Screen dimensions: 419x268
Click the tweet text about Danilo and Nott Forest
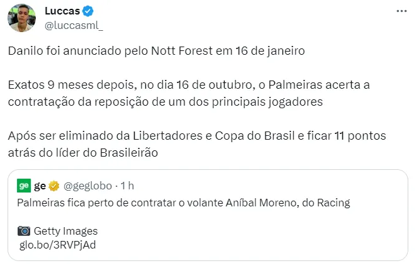pyautogui.click(x=156, y=51)
